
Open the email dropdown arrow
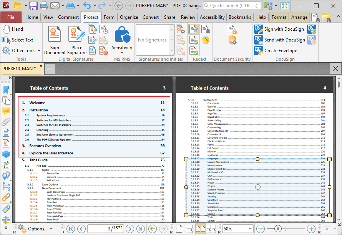click(63, 6)
